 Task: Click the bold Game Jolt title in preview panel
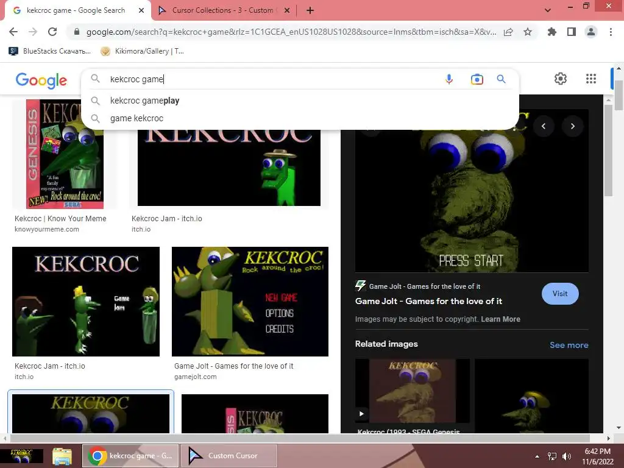pyautogui.click(x=428, y=301)
